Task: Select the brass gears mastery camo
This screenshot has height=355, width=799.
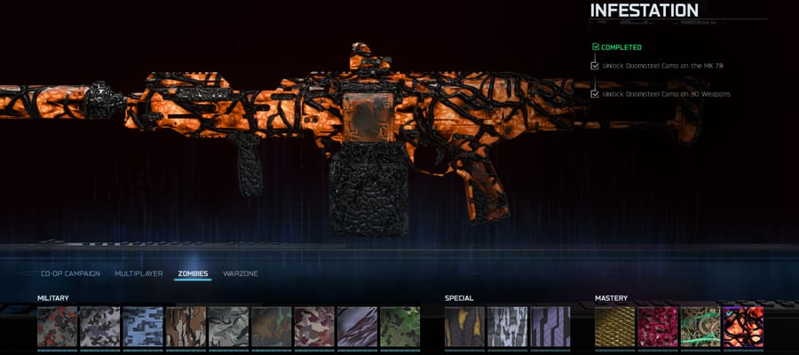Action: (700, 327)
